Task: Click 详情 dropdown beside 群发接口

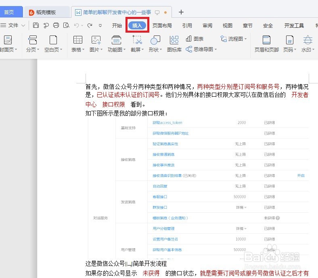Action: [241, 207]
